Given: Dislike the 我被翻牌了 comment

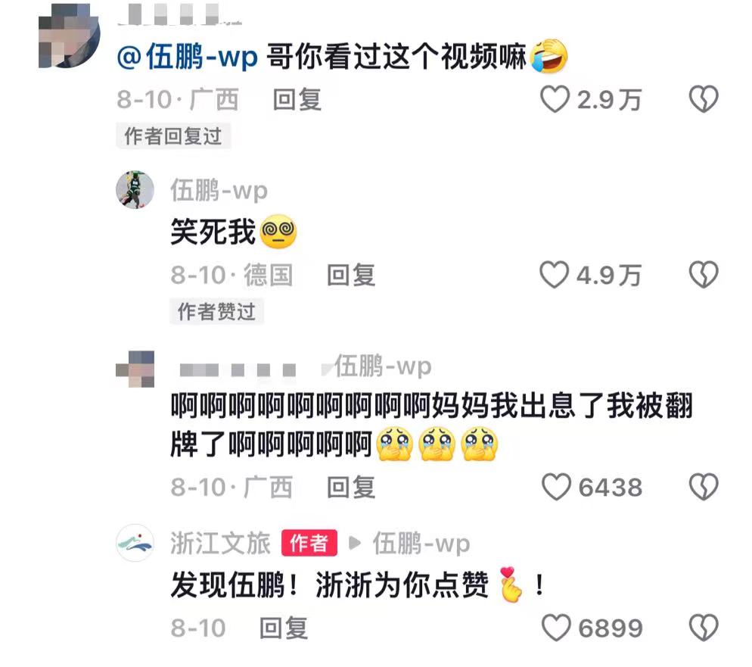Looking at the screenshot, I should 704,487.
